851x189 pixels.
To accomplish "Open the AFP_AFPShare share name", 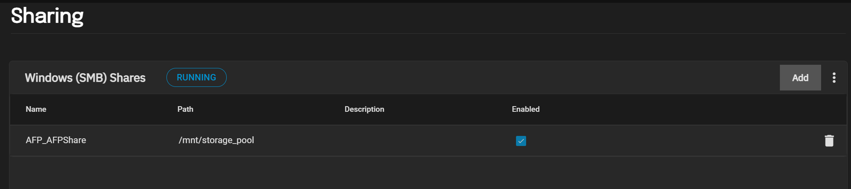I will [56, 140].
